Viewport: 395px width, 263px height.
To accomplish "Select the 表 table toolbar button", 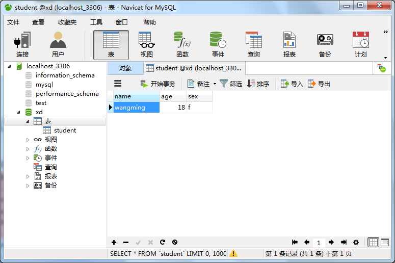I will pyautogui.click(x=111, y=45).
